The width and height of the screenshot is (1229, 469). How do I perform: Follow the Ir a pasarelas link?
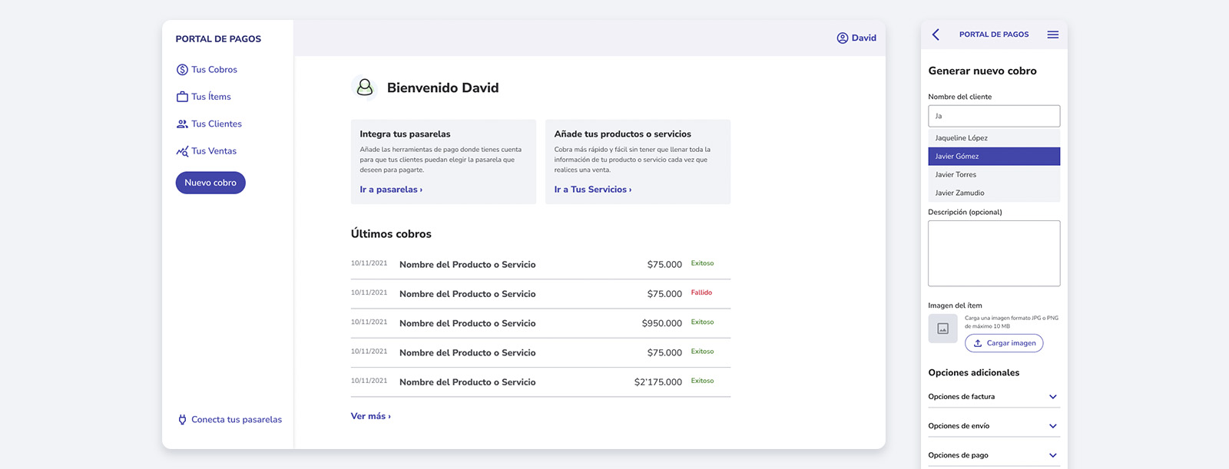coord(391,190)
